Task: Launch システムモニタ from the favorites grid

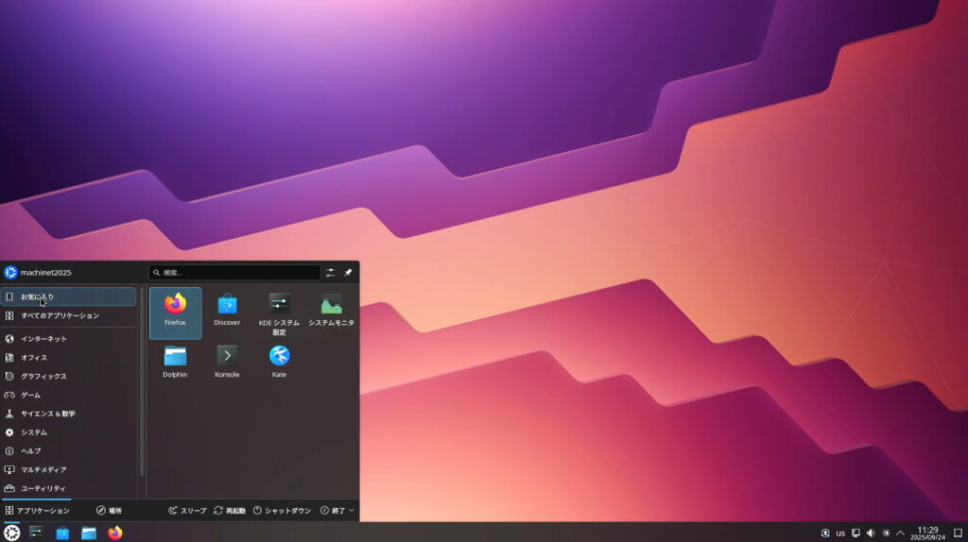Action: 331,311
